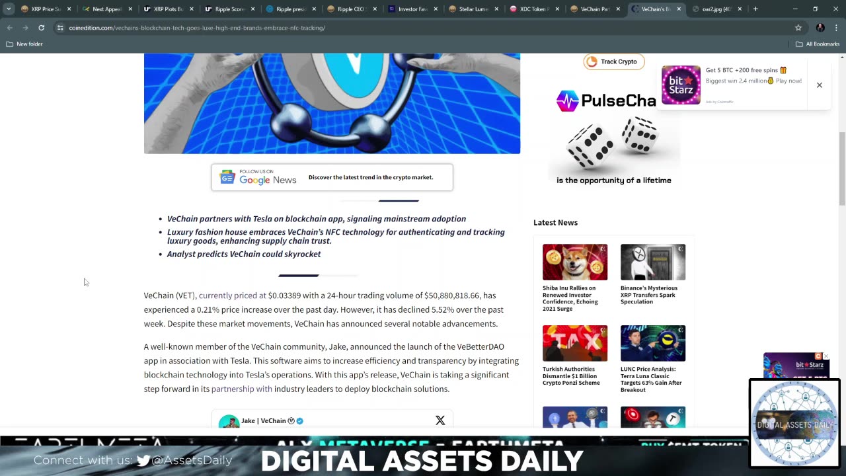Read Turkish Authorities Dismantle $1 Billion headline
Image resolution: width=846 pixels, height=476 pixels.
tap(572, 376)
